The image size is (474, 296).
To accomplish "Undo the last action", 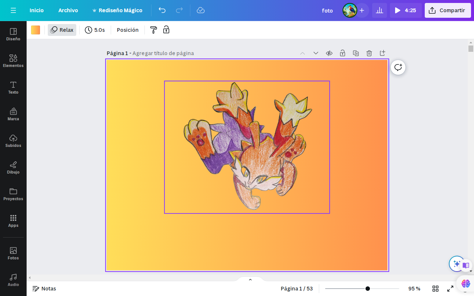I will click(x=162, y=10).
